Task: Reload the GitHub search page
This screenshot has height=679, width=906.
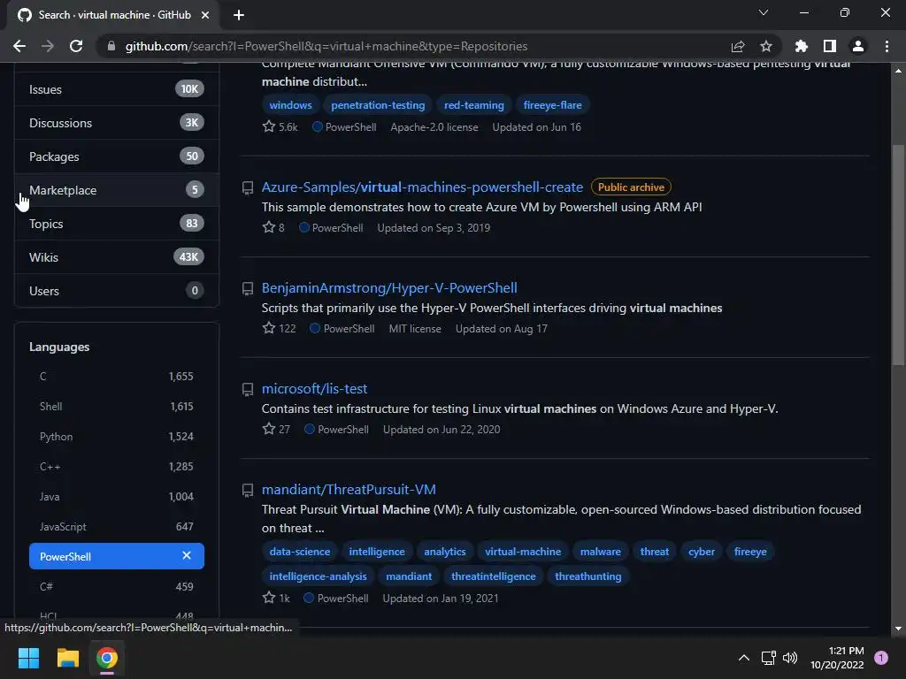Action: pos(76,46)
